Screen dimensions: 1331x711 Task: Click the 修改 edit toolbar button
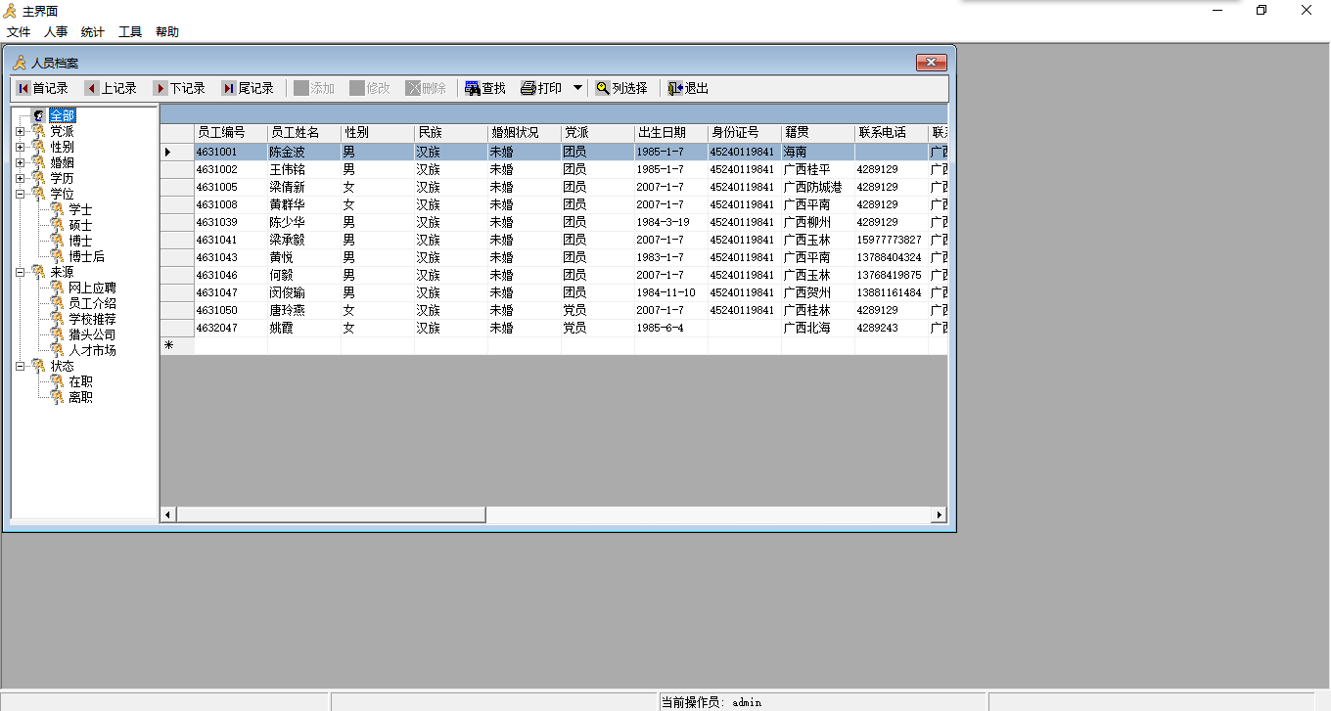coord(370,88)
